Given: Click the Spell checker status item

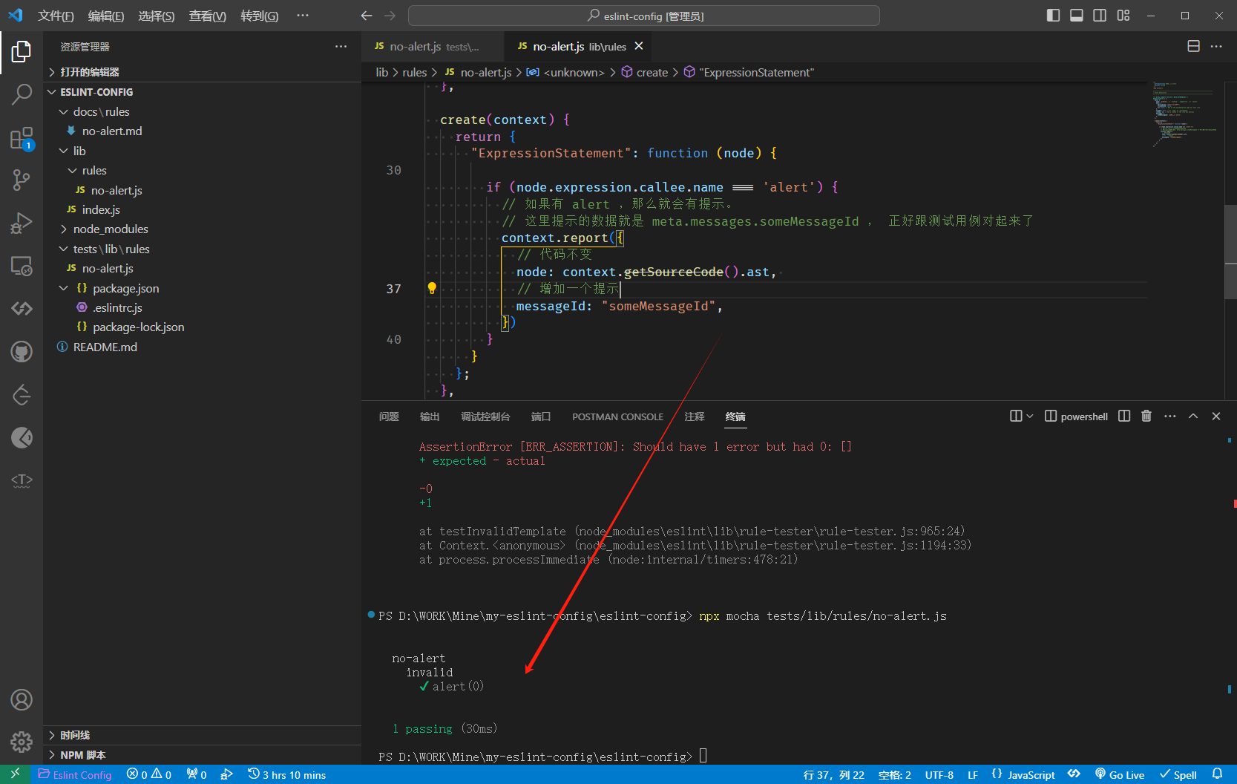Looking at the screenshot, I should pyautogui.click(x=1178, y=774).
